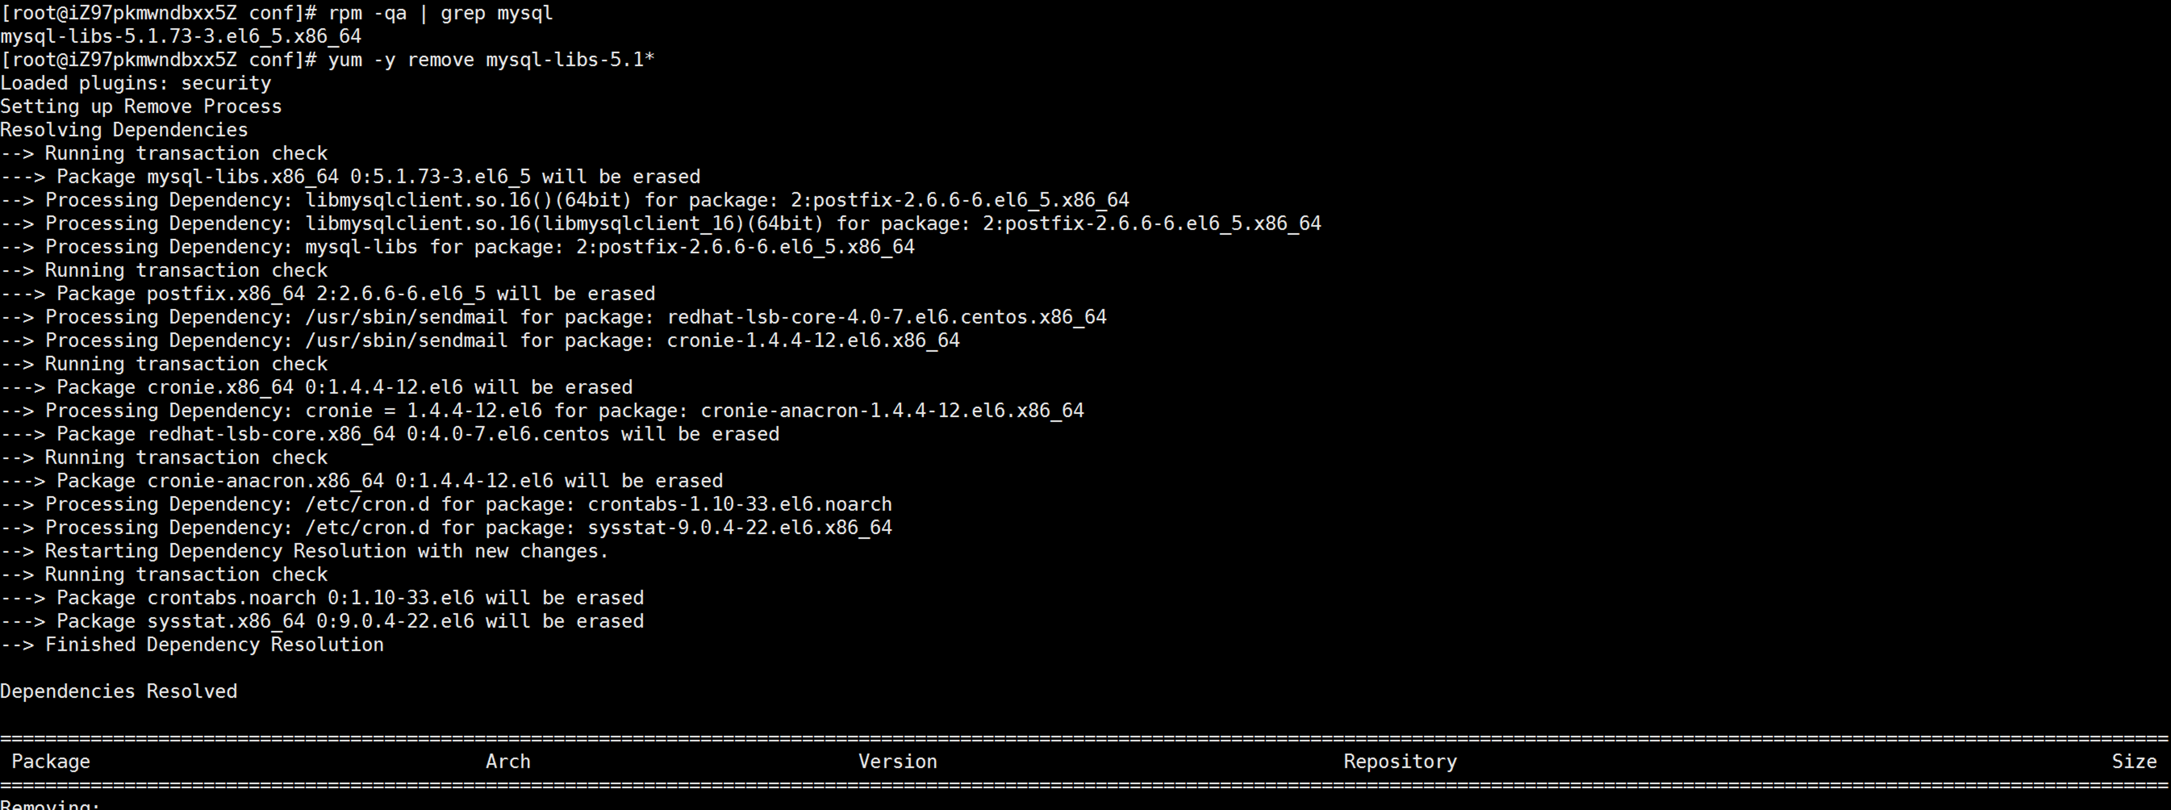Click 'Loaded plugins: security' line
The width and height of the screenshot is (2171, 810).
pos(136,84)
